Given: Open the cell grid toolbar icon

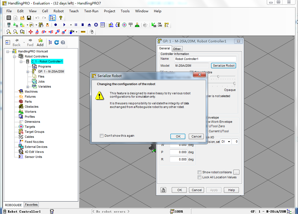Looking at the screenshot, I should (x=9, y=18).
